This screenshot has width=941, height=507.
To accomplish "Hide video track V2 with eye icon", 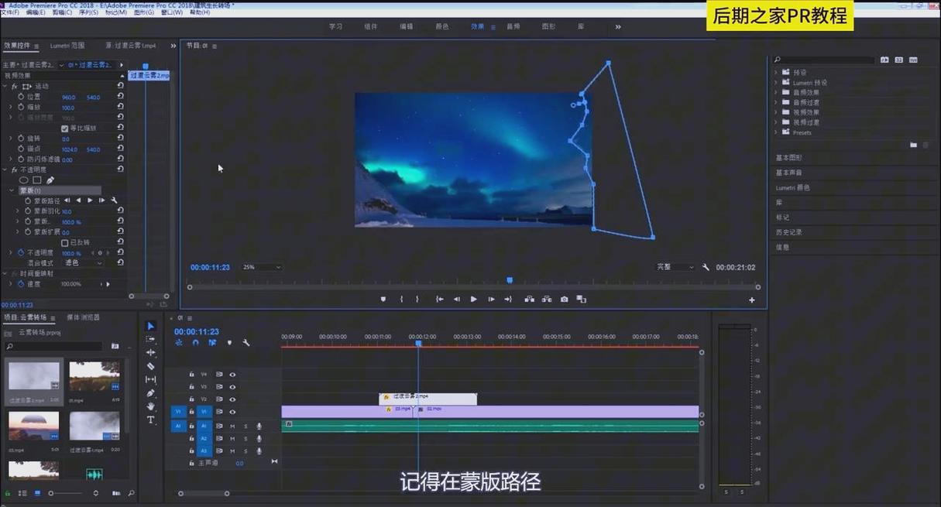I will pyautogui.click(x=232, y=399).
